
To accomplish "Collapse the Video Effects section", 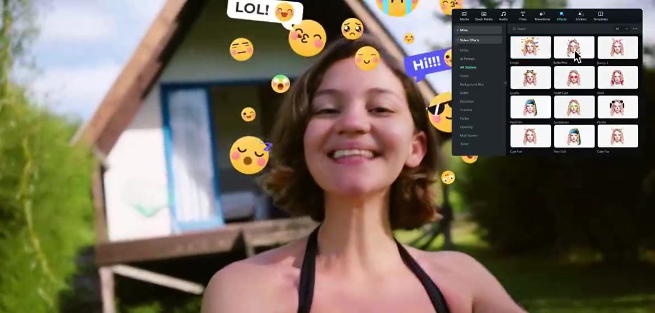I will pyautogui.click(x=479, y=40).
